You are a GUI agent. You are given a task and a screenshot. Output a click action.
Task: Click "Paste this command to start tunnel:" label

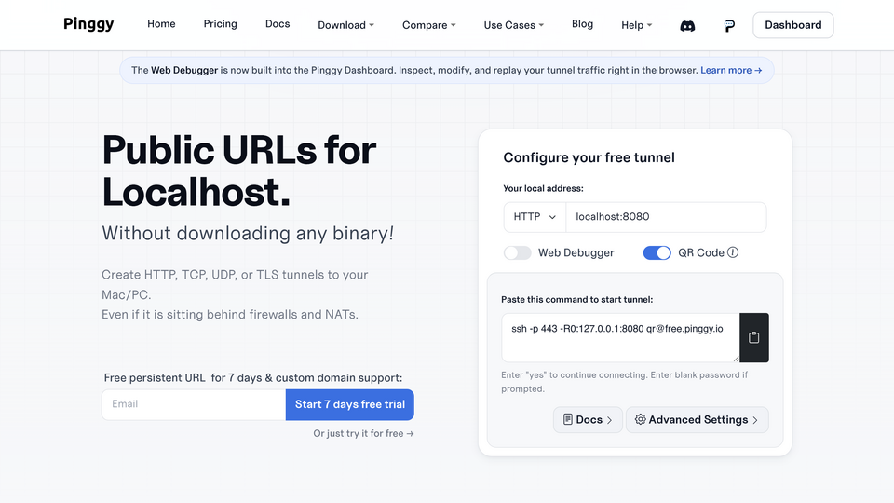(x=577, y=299)
